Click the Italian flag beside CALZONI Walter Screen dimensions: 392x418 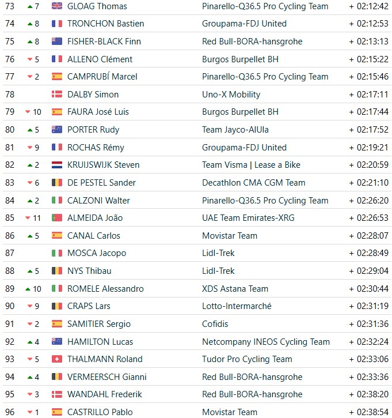[56, 200]
